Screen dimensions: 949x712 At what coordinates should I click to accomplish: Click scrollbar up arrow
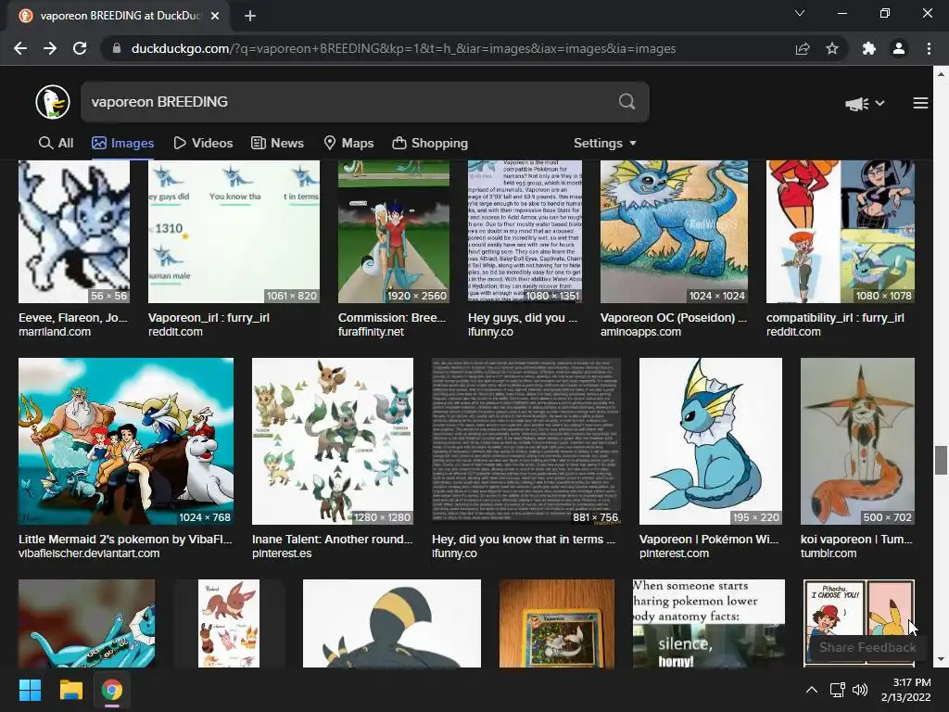point(941,74)
